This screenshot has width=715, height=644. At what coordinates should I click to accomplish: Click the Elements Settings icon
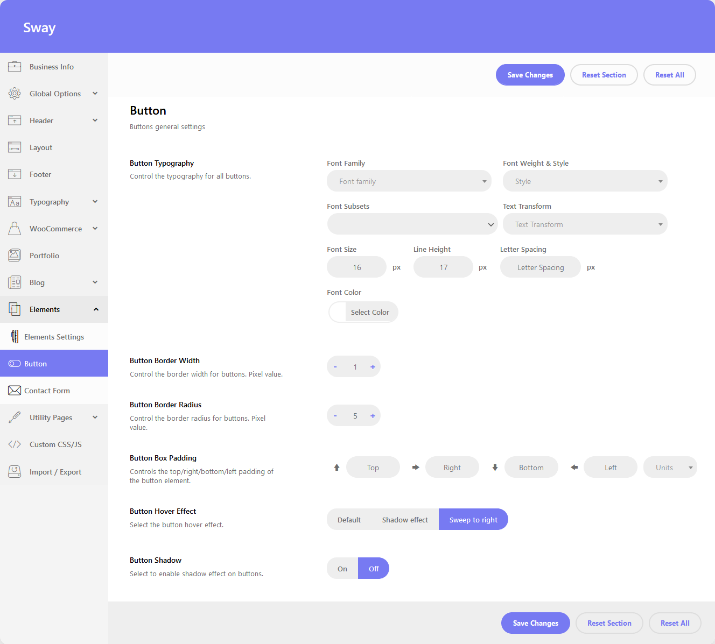[15, 337]
